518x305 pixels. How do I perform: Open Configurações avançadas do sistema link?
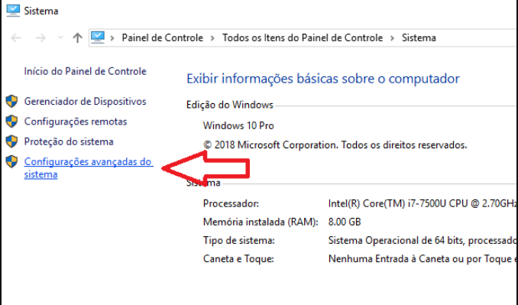89,168
